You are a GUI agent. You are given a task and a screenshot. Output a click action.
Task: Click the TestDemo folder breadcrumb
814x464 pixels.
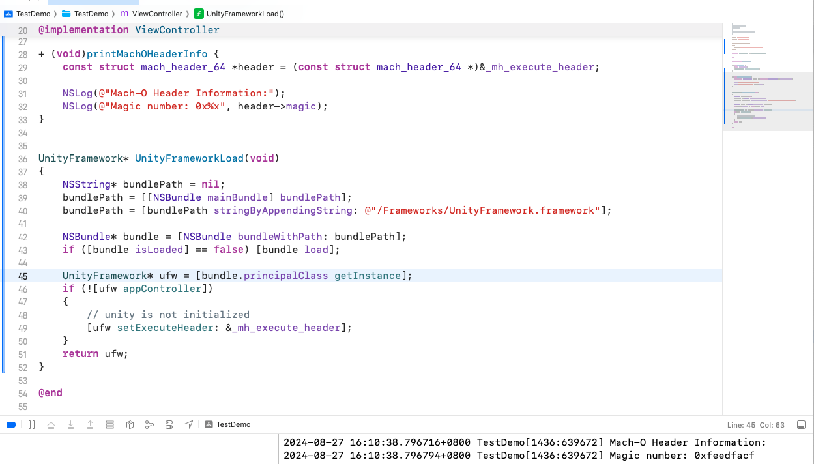pos(91,14)
